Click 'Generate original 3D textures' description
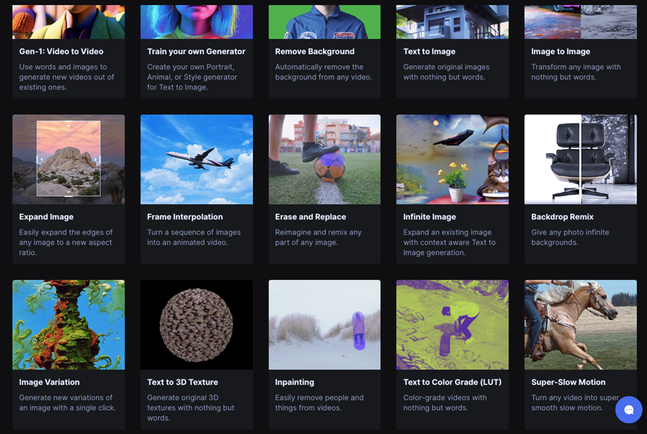This screenshot has height=434, width=647. [x=191, y=407]
